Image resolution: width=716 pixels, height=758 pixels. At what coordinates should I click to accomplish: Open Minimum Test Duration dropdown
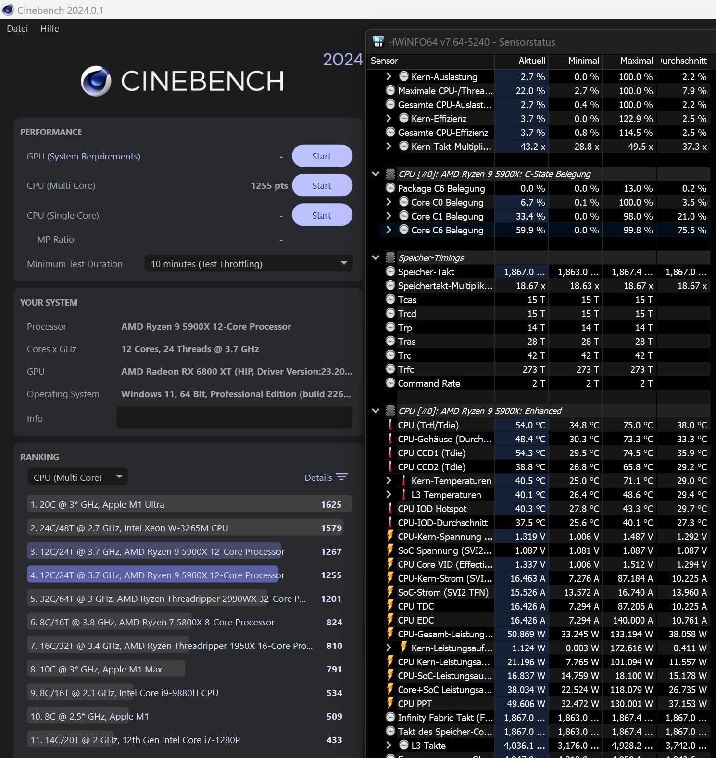[249, 264]
